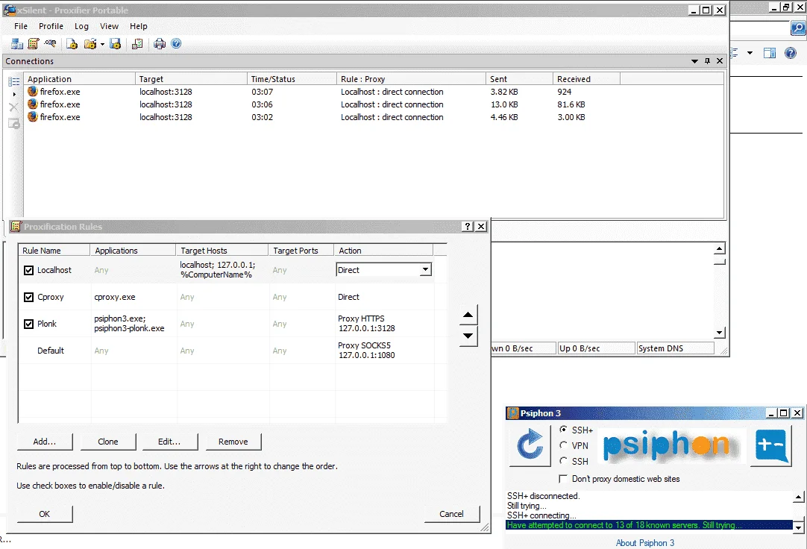This screenshot has height=549, width=807.
Task: Open Connections panel dropdown menu arrow
Action: [x=694, y=61]
